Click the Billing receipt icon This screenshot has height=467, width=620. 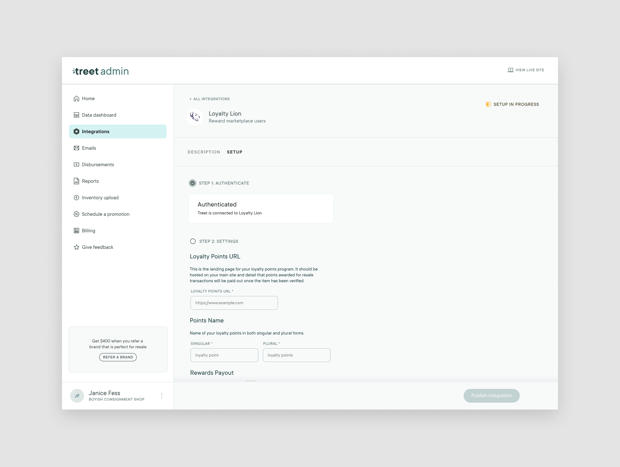pos(76,231)
